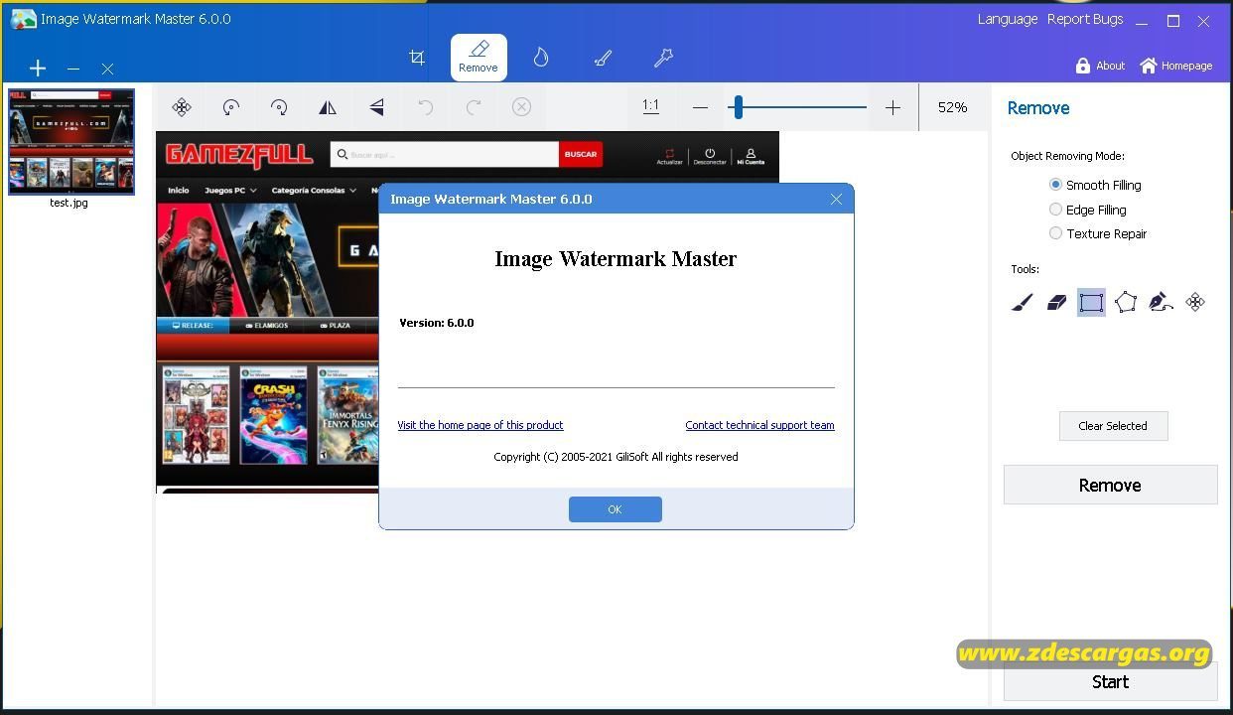Close the Image Watermark Master 6.0.0 dialog
1233x715 pixels.
(836, 199)
